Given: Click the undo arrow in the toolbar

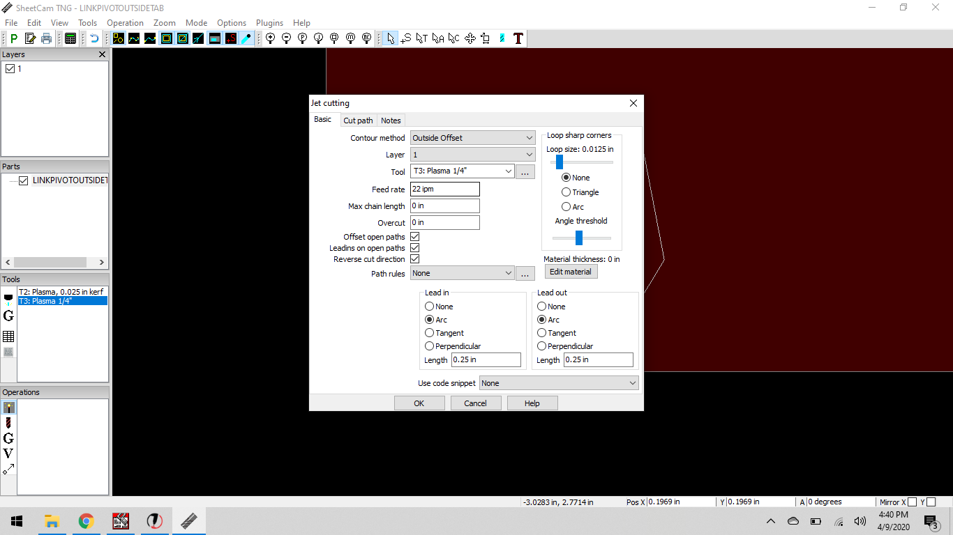Looking at the screenshot, I should (x=93, y=39).
